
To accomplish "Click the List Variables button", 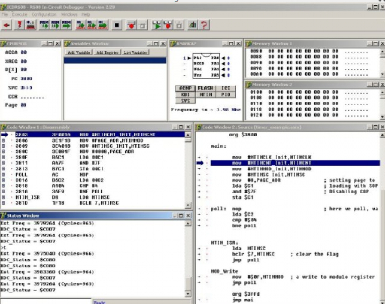I will point(135,53).
